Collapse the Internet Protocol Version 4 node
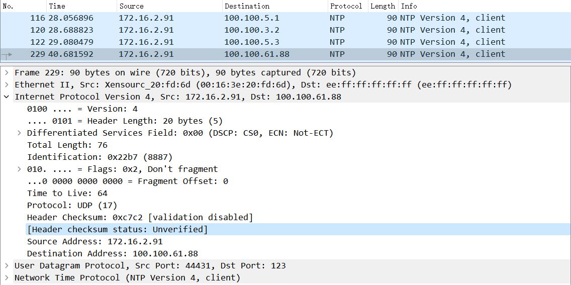This screenshot has width=571, height=285. 7,97
